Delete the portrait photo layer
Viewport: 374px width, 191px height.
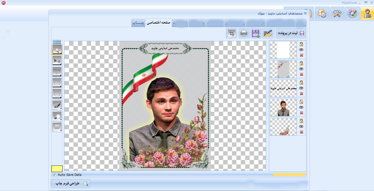click(x=301, y=113)
